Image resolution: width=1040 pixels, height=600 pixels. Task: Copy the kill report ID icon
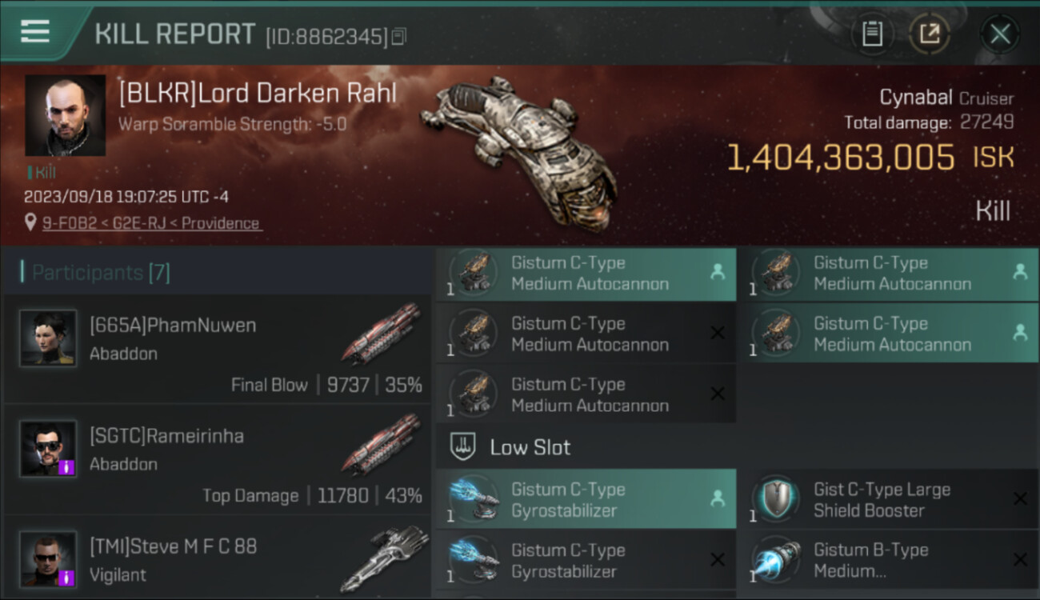point(398,36)
